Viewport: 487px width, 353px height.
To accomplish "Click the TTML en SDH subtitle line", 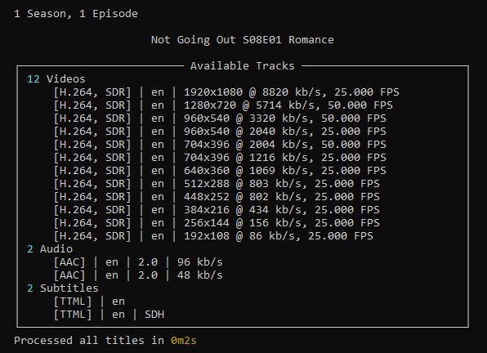I will pyautogui.click(x=109, y=315).
